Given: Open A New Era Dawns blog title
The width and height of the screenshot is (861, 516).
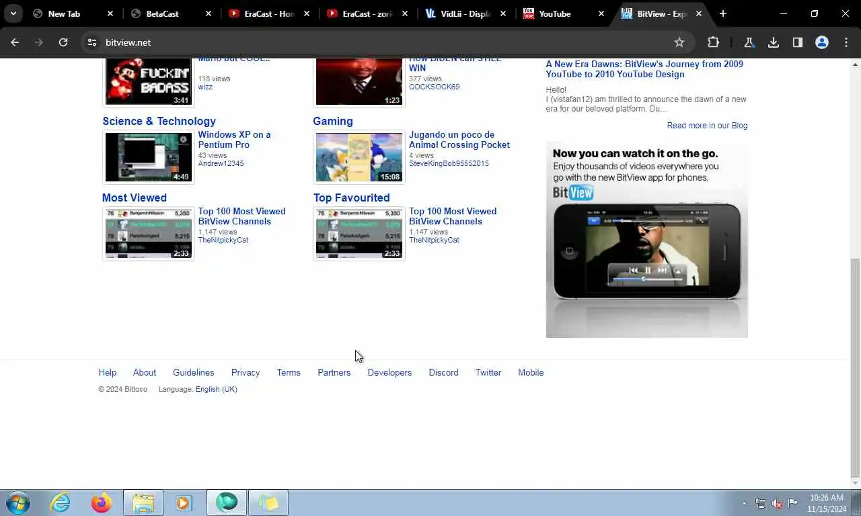Looking at the screenshot, I should (x=644, y=69).
